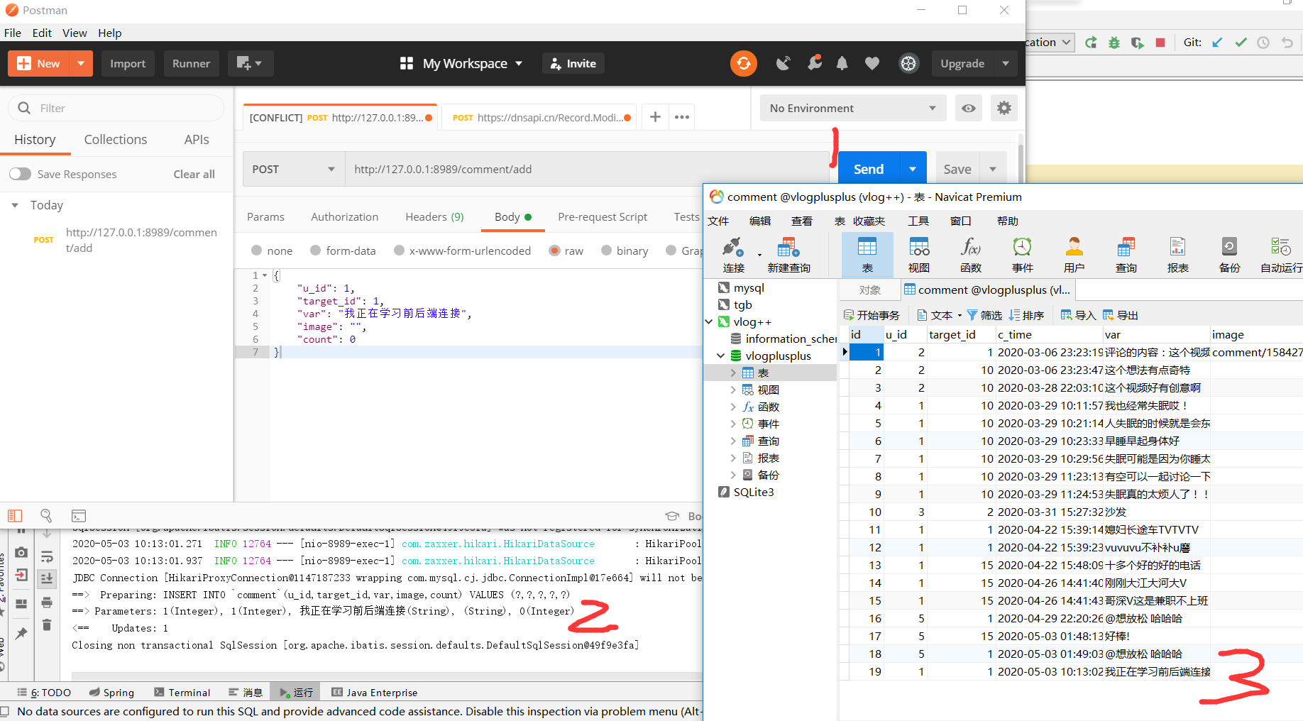Image resolution: width=1303 pixels, height=721 pixels.
Task: Click the blue Send button
Action: (869, 169)
